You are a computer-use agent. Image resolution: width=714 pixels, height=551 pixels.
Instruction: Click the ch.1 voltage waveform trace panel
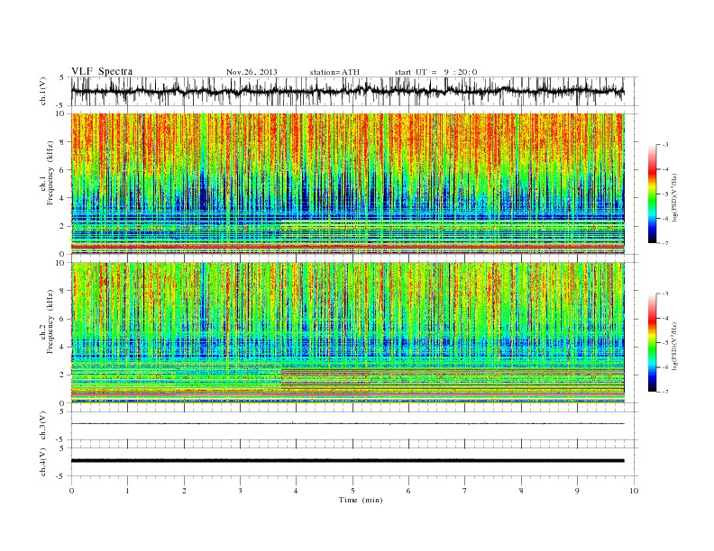click(x=353, y=91)
